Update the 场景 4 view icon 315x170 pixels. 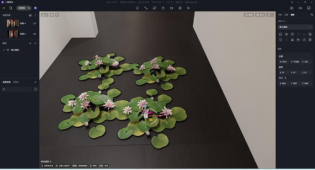pyautogui.click(x=35, y=23)
